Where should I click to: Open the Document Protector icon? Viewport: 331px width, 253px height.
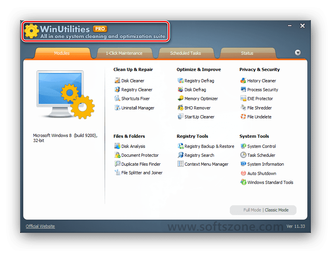117,155
